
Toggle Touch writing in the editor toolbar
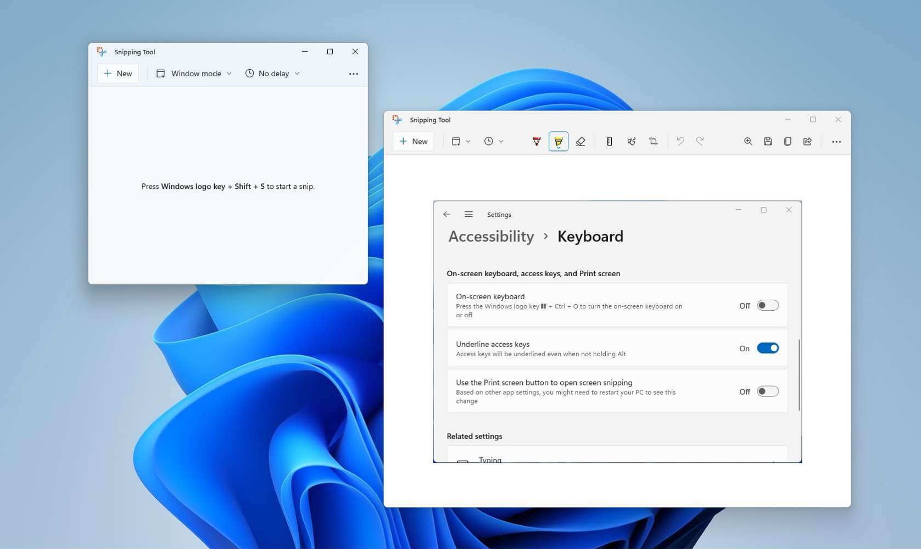632,142
